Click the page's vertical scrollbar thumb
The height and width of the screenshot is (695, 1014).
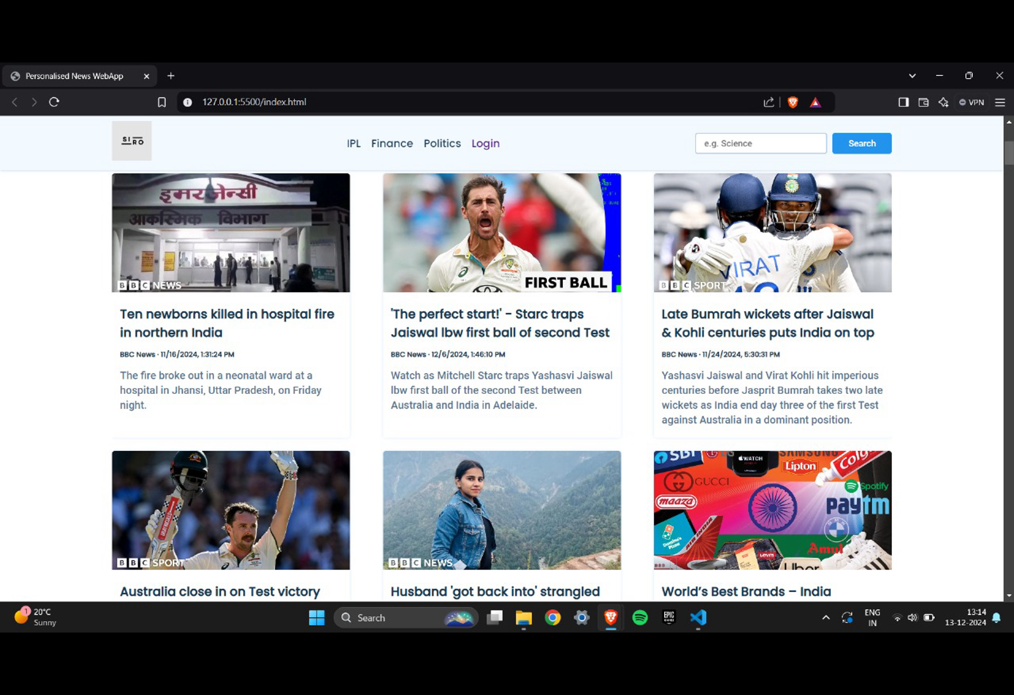pos(1008,153)
